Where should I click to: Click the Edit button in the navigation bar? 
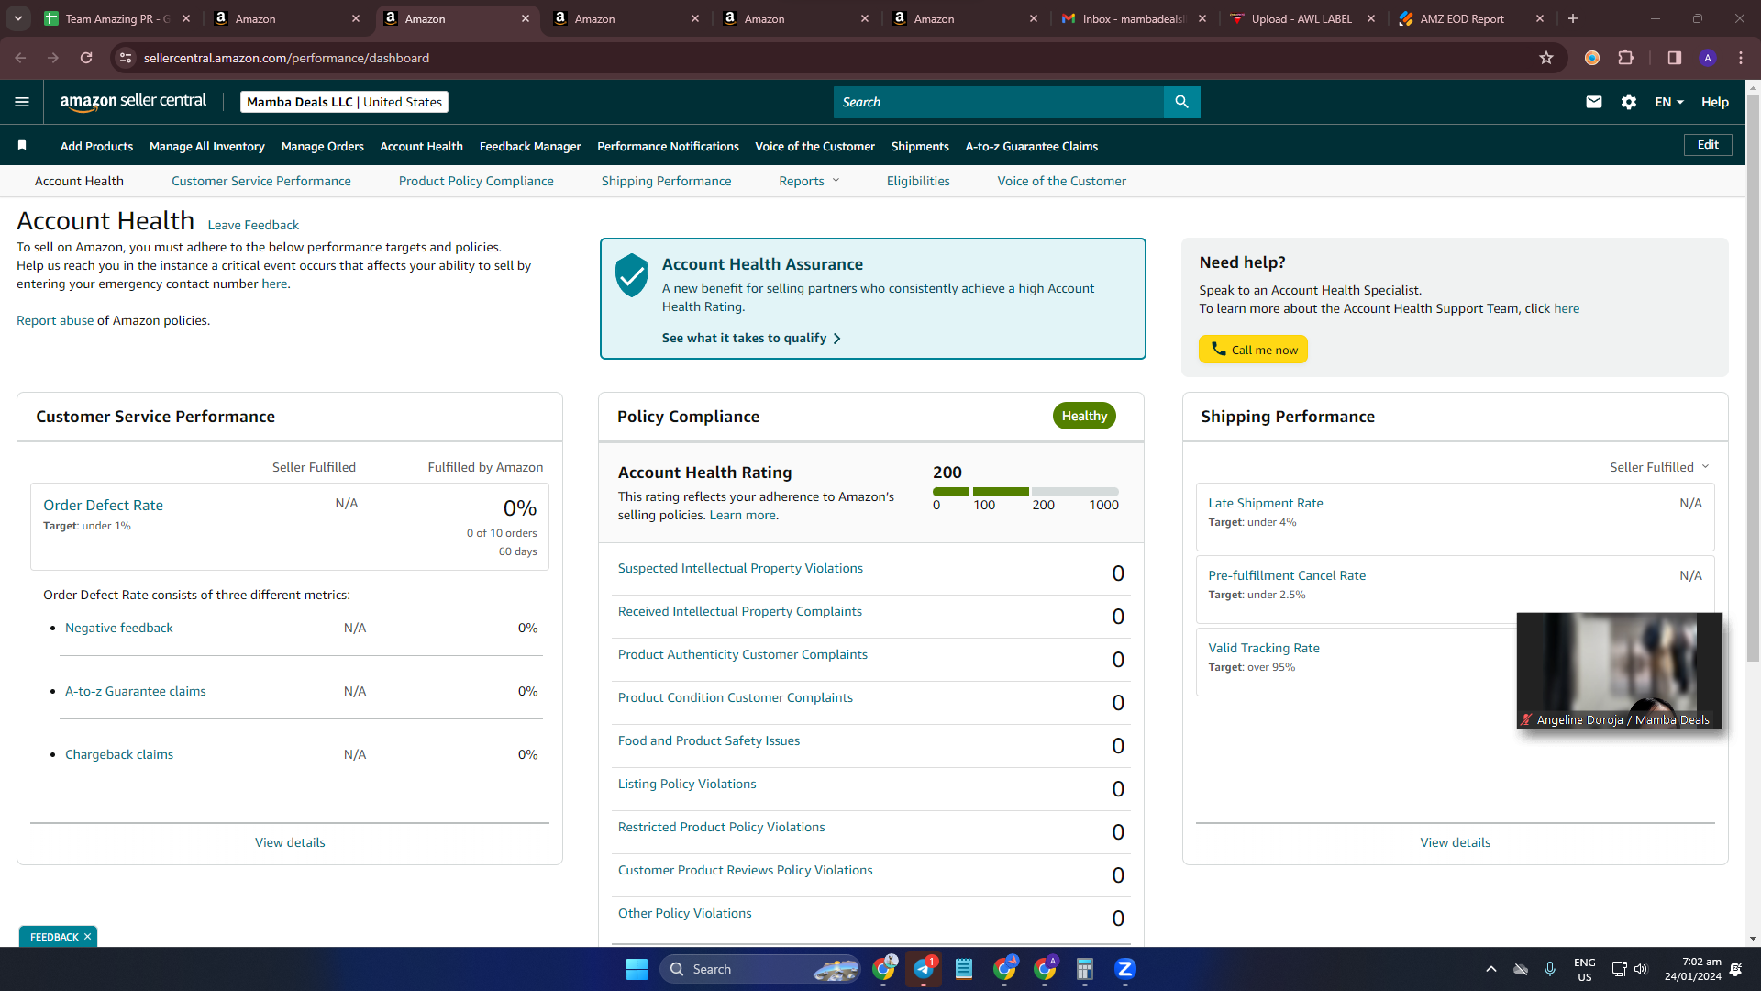point(1708,145)
